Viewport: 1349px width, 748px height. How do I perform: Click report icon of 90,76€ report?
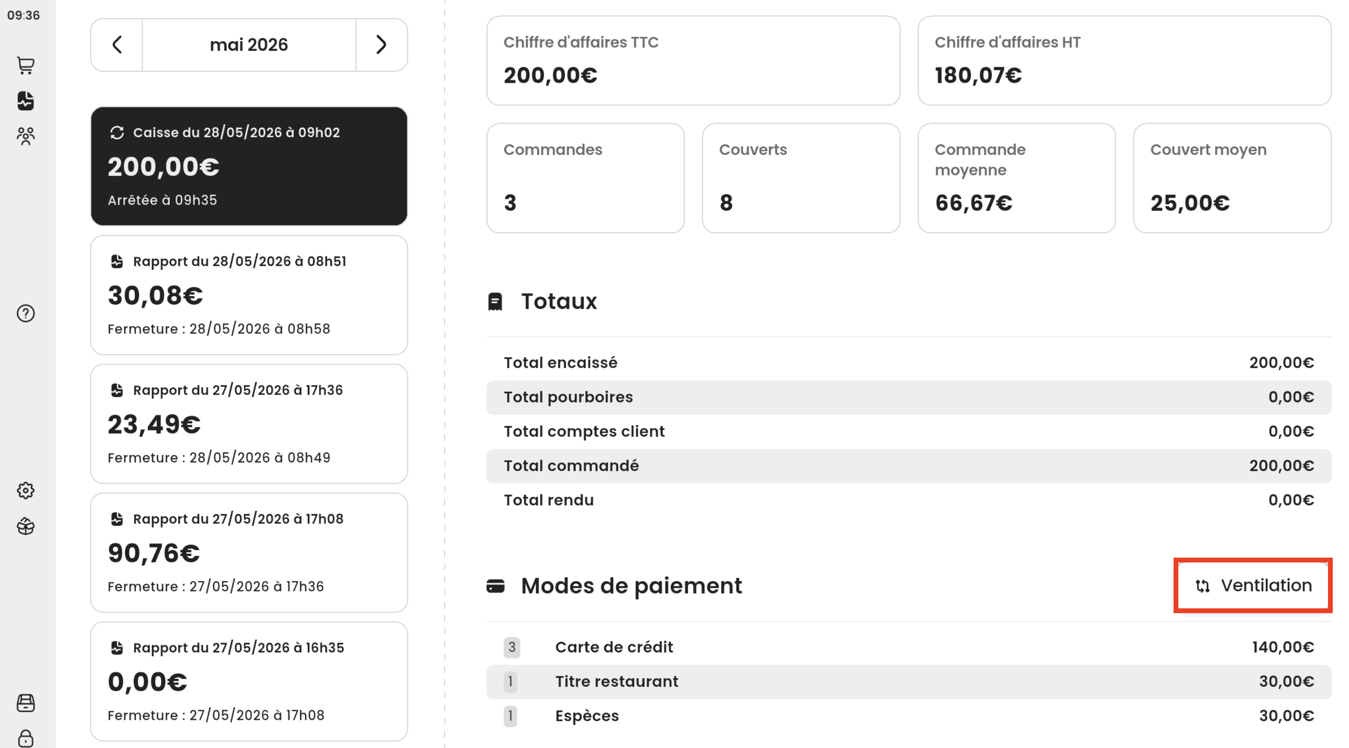tap(117, 519)
